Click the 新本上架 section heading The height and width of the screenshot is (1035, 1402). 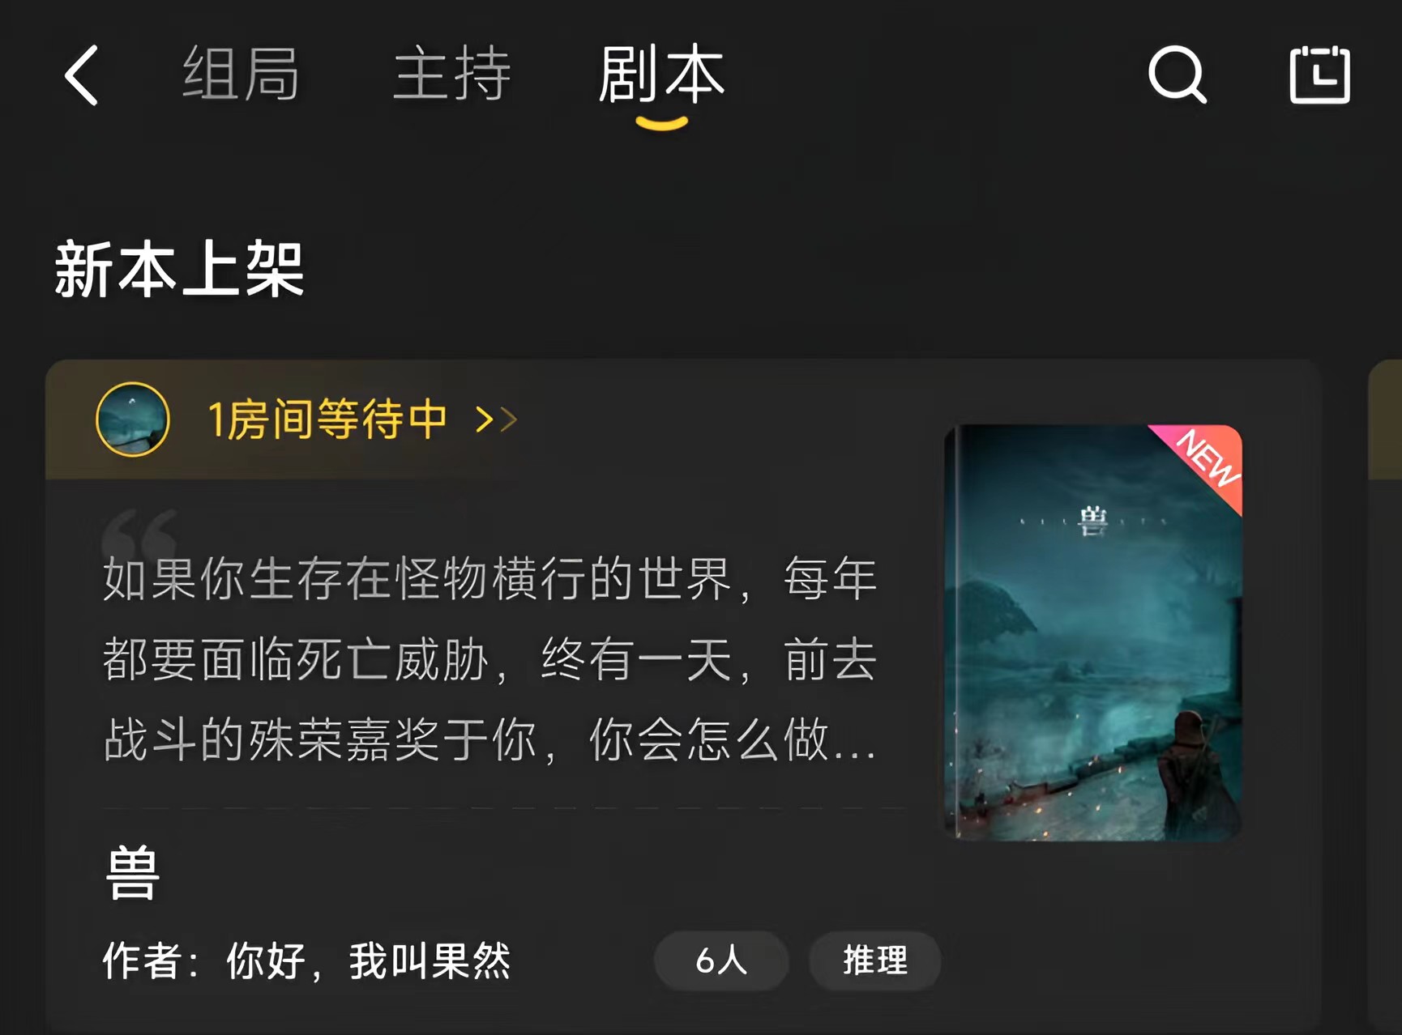(x=179, y=270)
